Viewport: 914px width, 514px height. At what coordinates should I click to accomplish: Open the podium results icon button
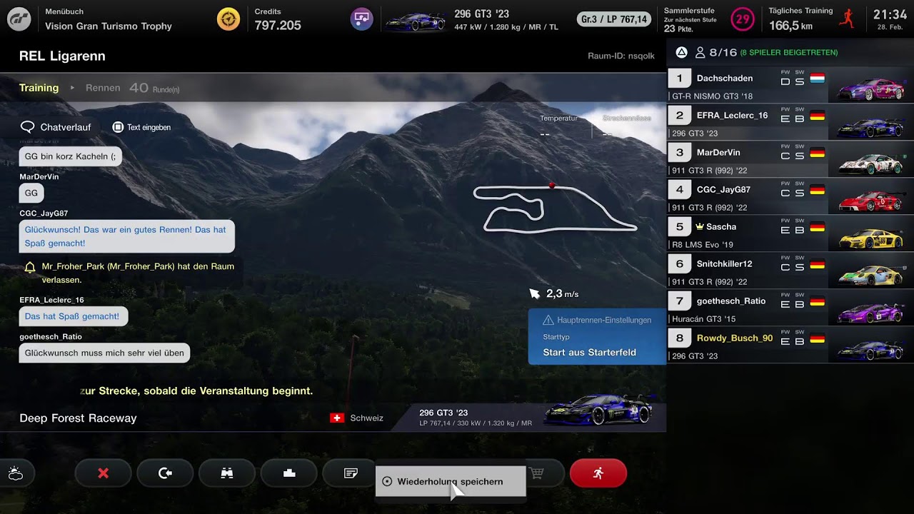[x=289, y=473]
